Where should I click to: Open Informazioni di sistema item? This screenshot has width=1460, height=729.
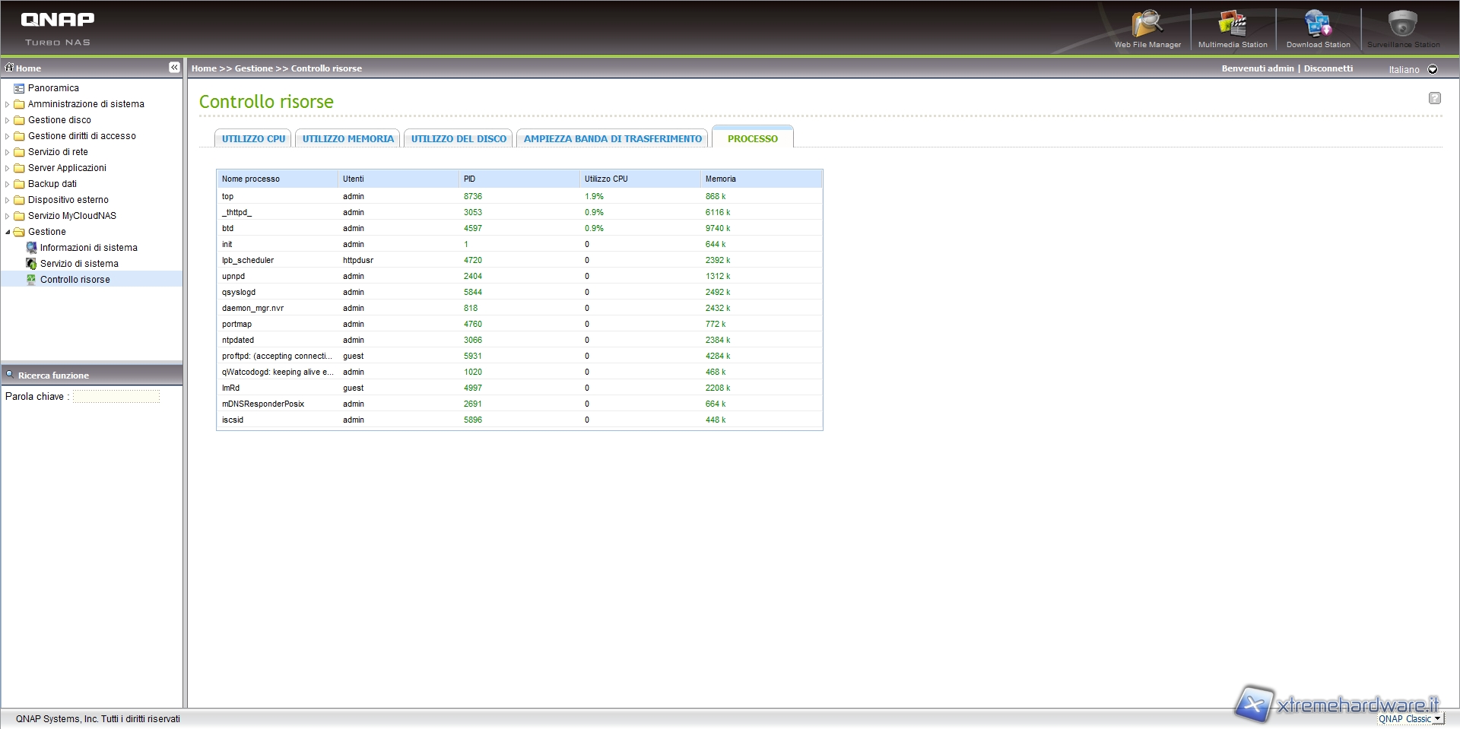pos(88,248)
